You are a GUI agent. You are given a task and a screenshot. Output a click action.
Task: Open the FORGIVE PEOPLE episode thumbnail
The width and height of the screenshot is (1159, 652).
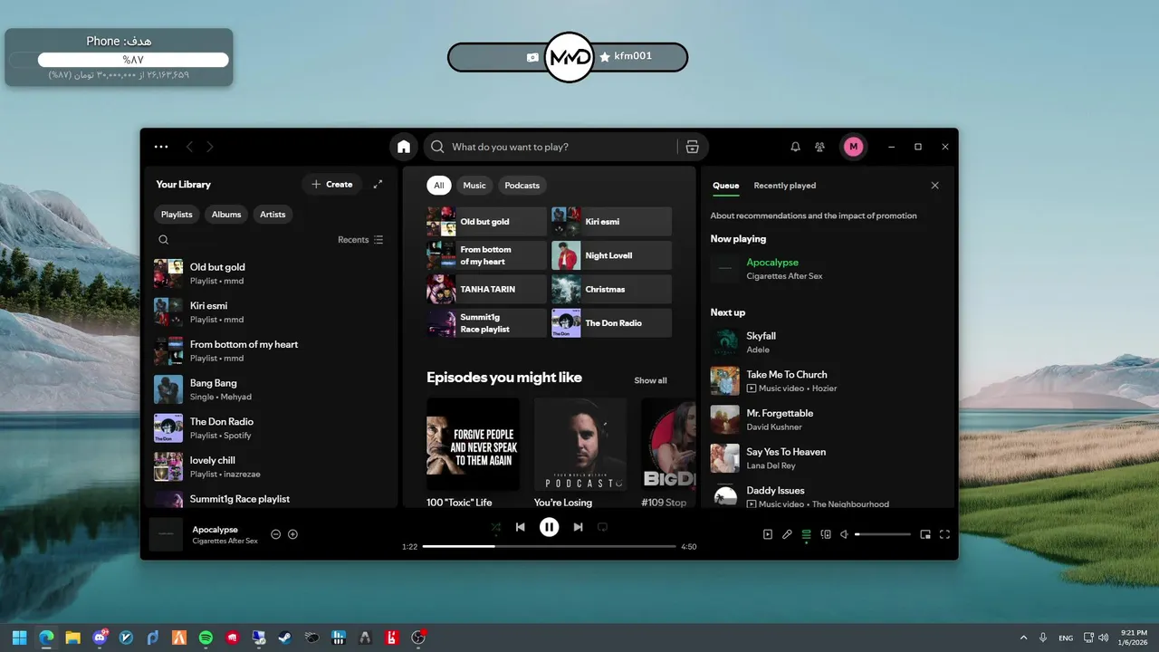point(473,444)
